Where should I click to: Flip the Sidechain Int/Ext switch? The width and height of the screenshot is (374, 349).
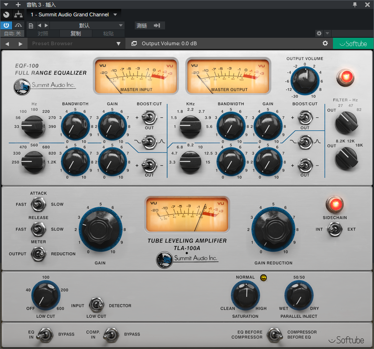click(x=334, y=229)
